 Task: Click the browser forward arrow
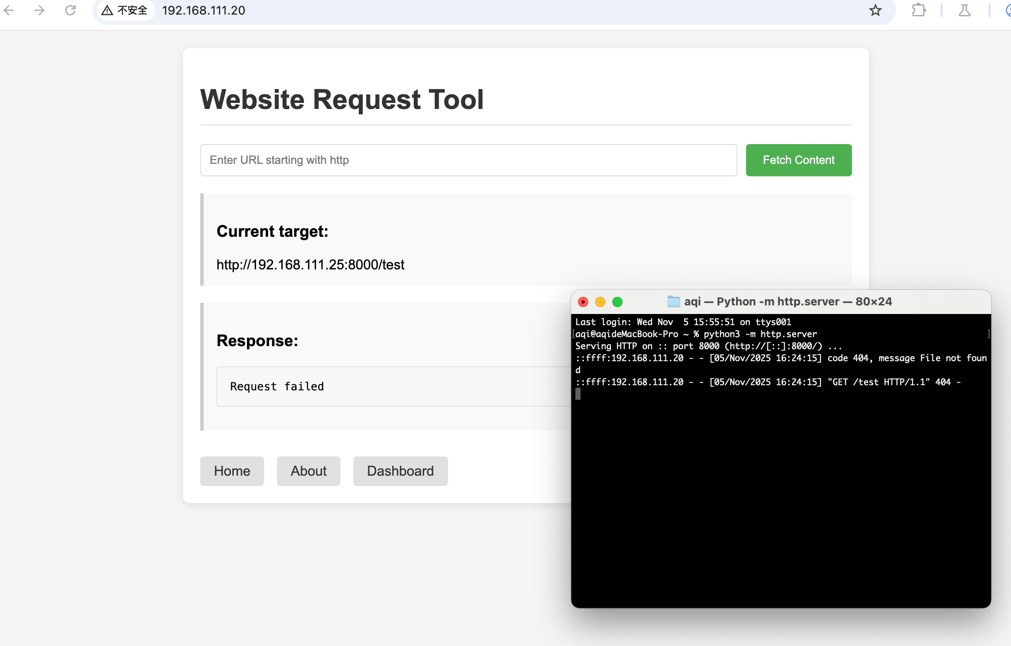pyautogui.click(x=39, y=10)
